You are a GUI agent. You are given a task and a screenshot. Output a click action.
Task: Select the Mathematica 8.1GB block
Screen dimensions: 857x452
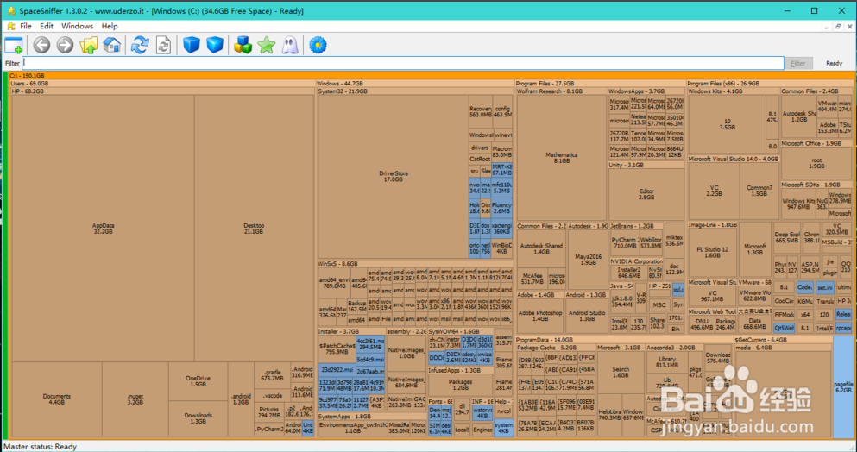561,158
